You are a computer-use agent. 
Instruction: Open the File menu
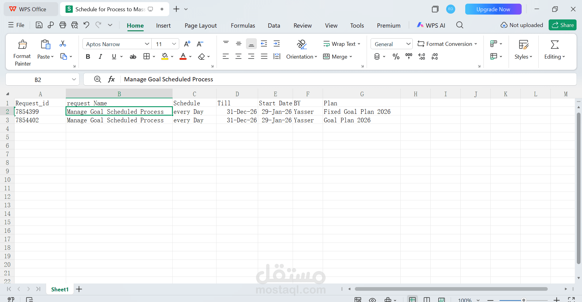[x=16, y=25]
